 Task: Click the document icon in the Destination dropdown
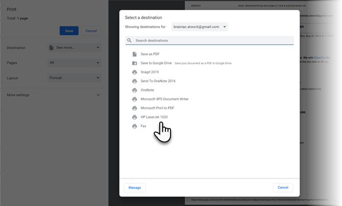52,48
